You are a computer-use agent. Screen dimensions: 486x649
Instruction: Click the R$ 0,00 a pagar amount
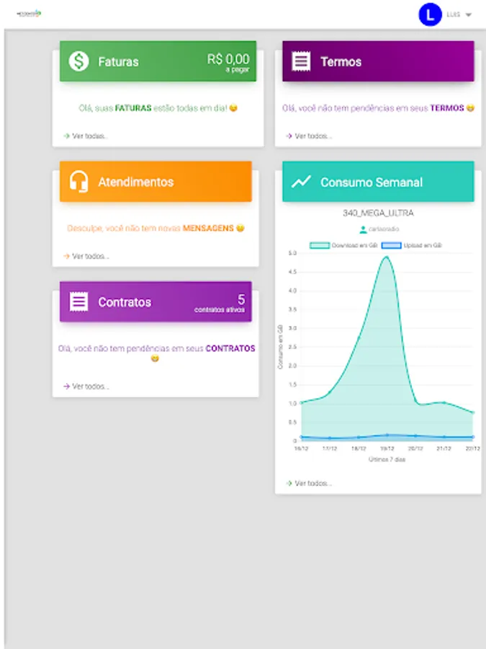tap(228, 63)
